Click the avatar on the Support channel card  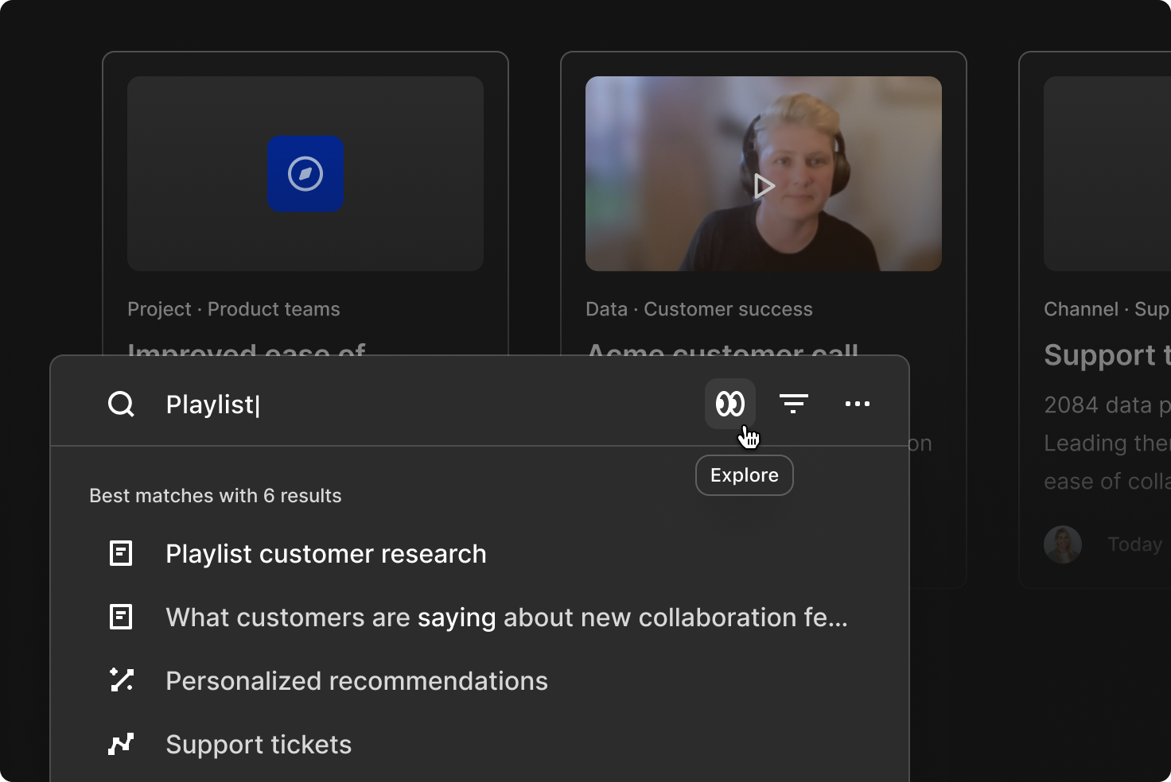[1063, 544]
